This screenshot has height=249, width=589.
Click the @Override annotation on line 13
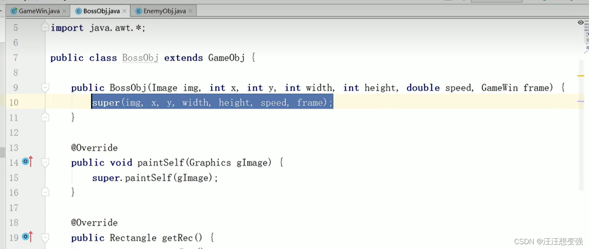pos(94,148)
